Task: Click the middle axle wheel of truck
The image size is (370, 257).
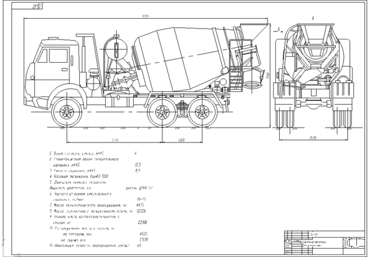Action: coord(162,112)
